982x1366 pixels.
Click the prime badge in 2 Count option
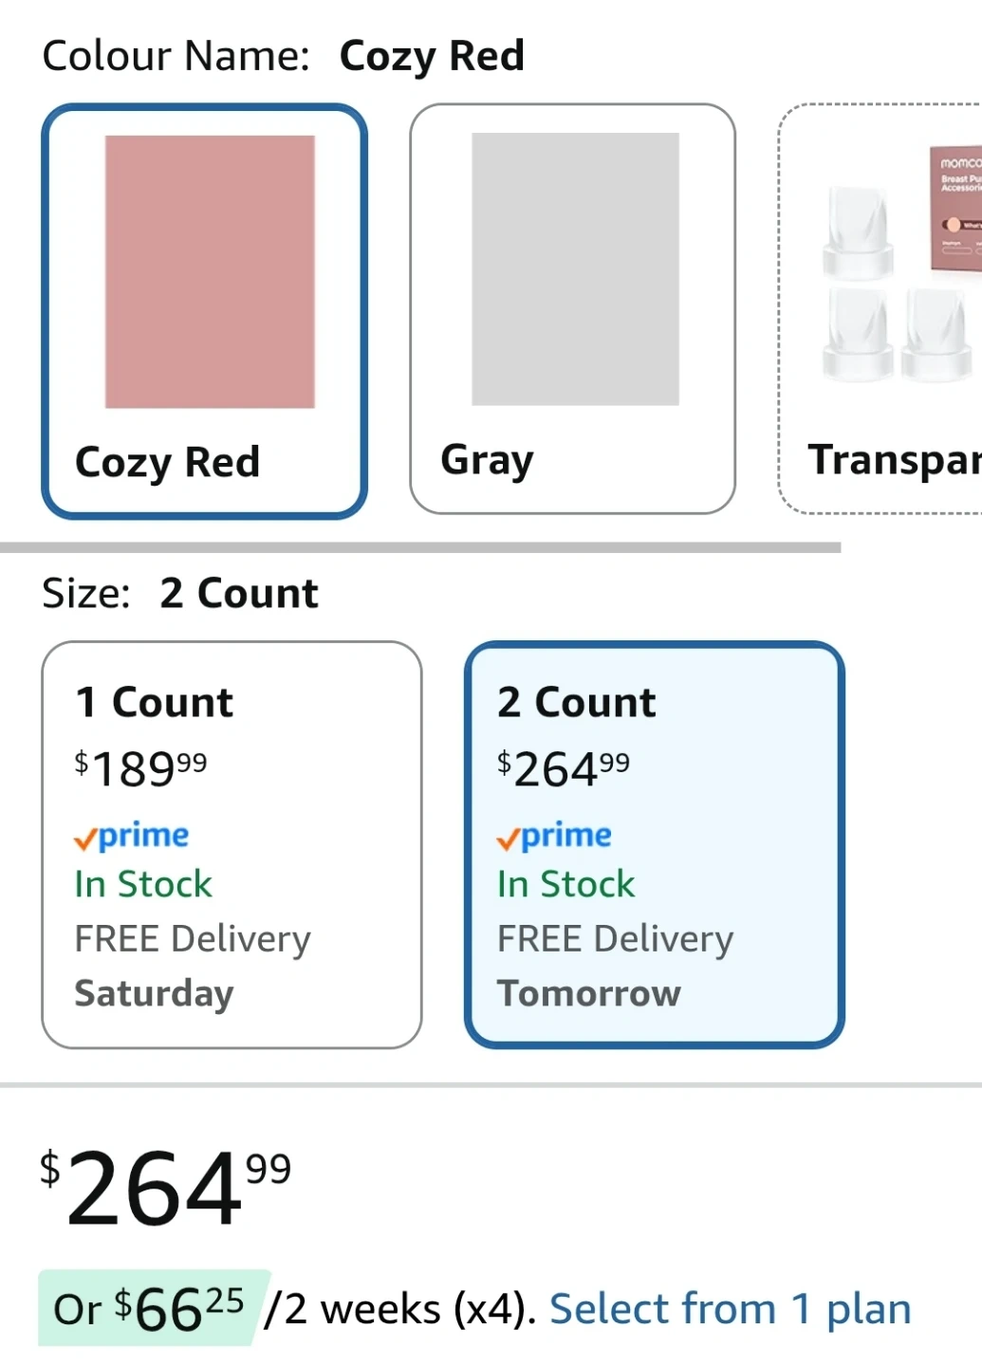pyautogui.click(x=555, y=837)
